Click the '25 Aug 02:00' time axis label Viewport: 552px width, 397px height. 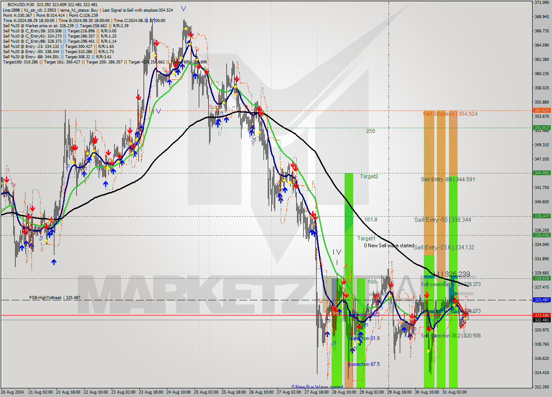pos(207,393)
